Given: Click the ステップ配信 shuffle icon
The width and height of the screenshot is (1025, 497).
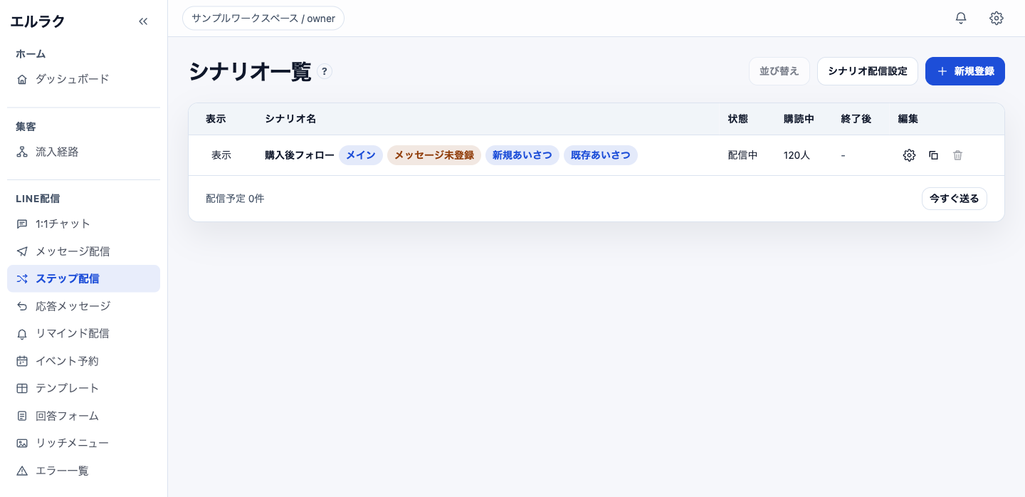Looking at the screenshot, I should point(22,278).
